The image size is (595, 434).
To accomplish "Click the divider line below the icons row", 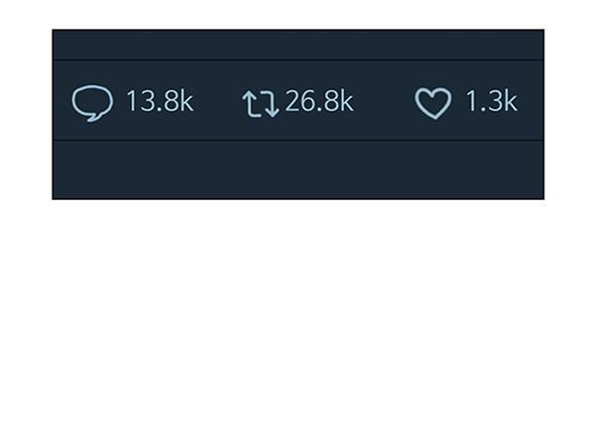I will [298, 141].
